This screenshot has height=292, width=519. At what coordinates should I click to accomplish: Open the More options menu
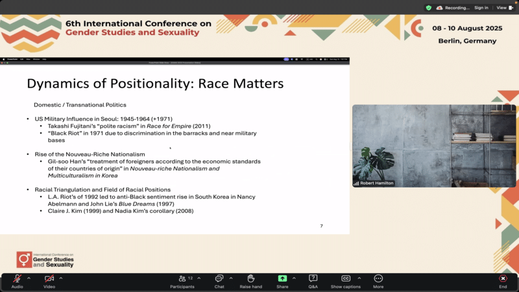378,278
